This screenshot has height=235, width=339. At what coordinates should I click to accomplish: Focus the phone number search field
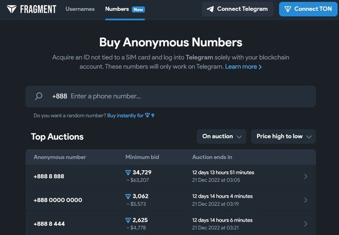[x=171, y=97]
